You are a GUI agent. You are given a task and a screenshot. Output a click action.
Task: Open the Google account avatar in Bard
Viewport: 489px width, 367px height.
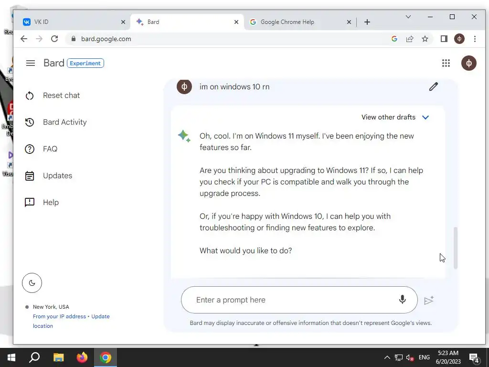pyautogui.click(x=469, y=63)
